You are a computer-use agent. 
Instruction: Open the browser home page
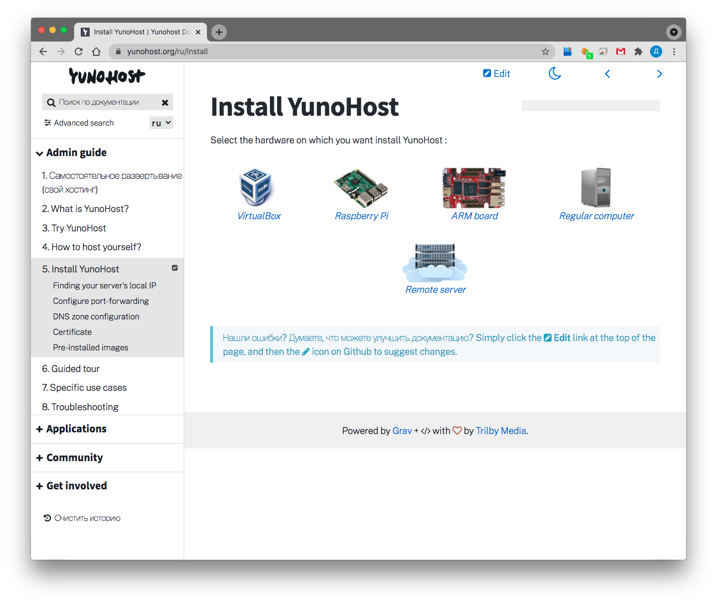(96, 51)
